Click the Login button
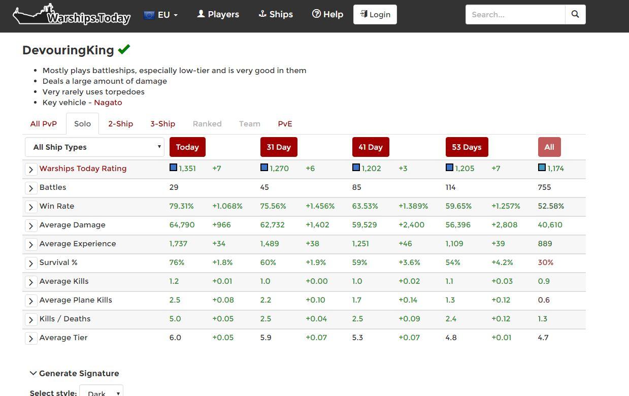Image resolution: width=629 pixels, height=396 pixels. [375, 14]
